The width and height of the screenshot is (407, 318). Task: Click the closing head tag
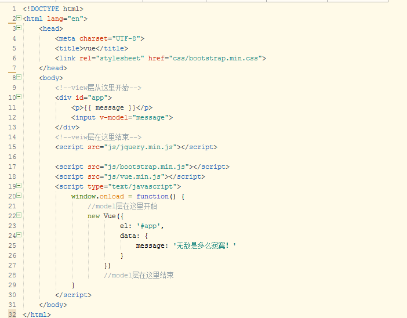[x=53, y=68]
